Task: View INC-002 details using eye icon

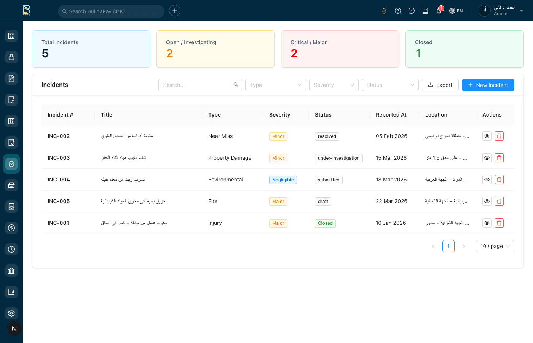Action: coord(487,136)
